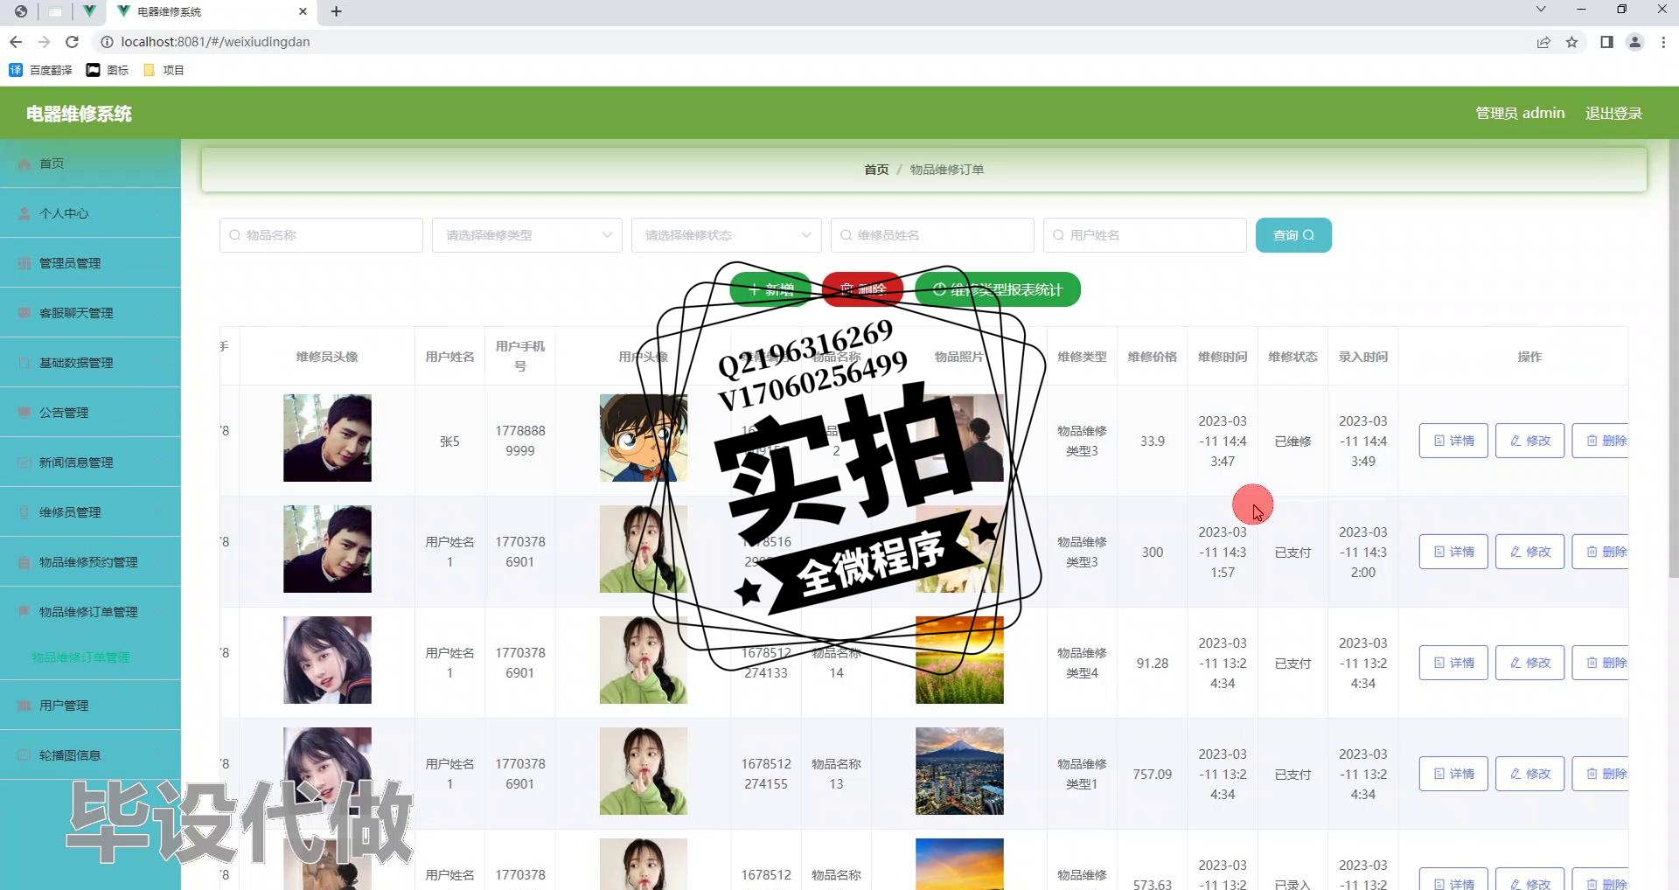Screen dimensions: 1679x890
Task: Click 管理员 admin in the header
Action: point(1520,114)
